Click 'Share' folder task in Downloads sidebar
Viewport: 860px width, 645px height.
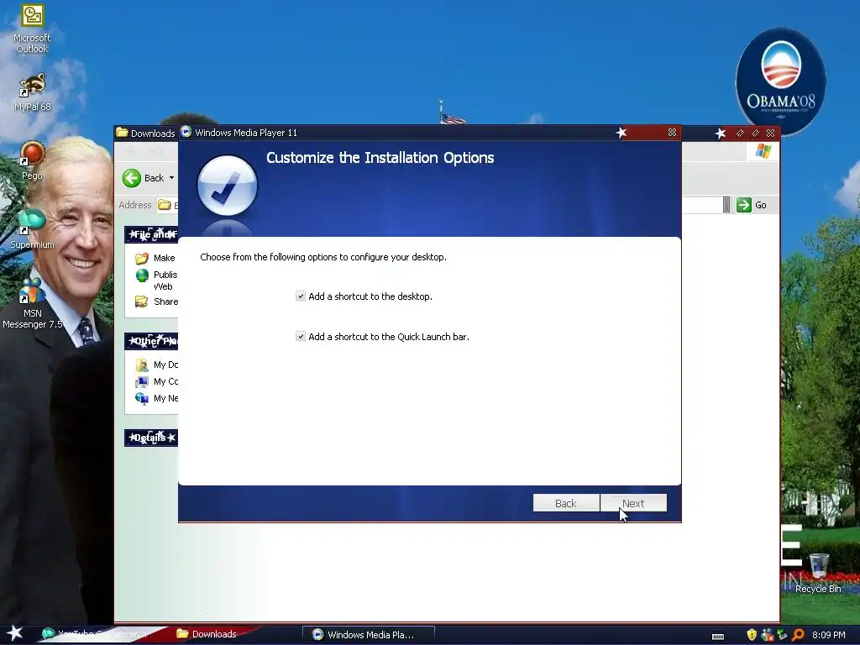(157, 302)
